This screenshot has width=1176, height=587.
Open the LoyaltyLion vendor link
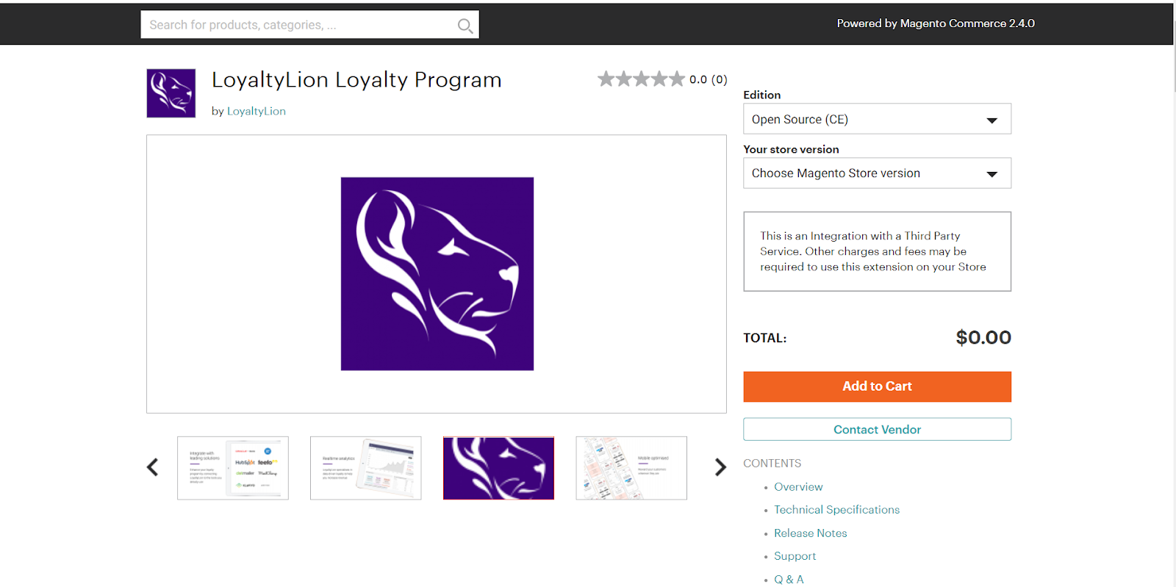[257, 111]
